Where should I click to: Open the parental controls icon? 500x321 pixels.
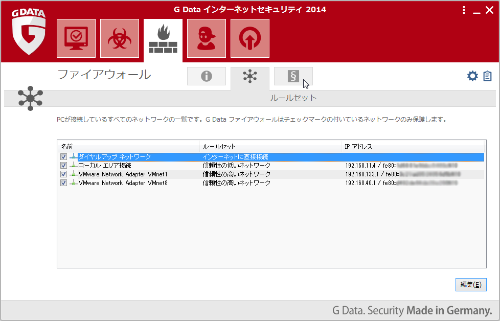pyautogui.click(x=207, y=39)
